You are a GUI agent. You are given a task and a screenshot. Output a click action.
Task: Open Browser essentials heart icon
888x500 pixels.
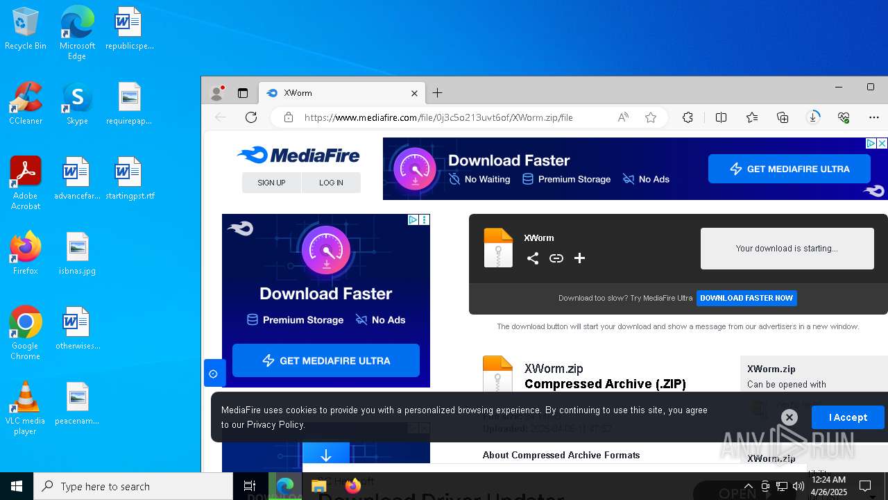844,117
